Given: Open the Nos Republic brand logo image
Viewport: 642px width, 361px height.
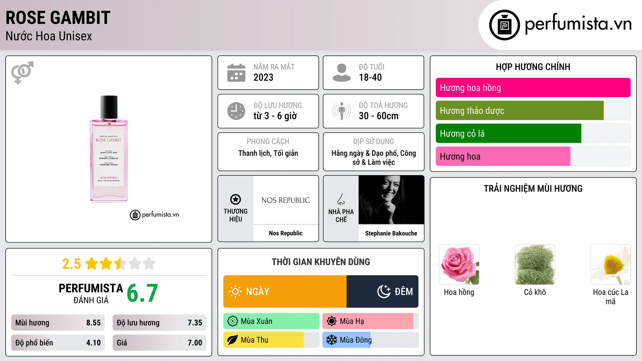Looking at the screenshot, I should (286, 200).
